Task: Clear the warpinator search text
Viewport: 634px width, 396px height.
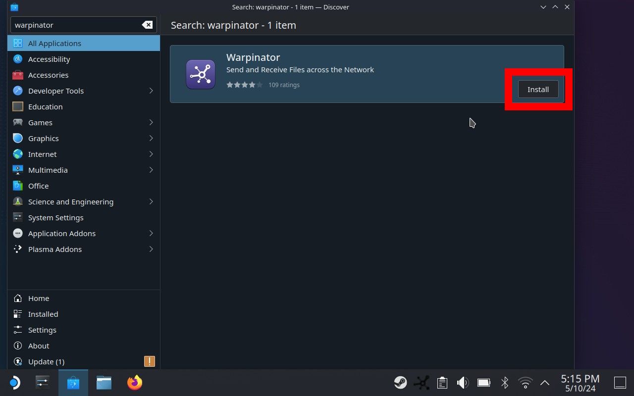Action: [147, 25]
